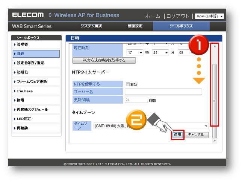This screenshot has height=182, width=242.
Task: Open 初期化 in the sidebar
Action: click(36, 72)
